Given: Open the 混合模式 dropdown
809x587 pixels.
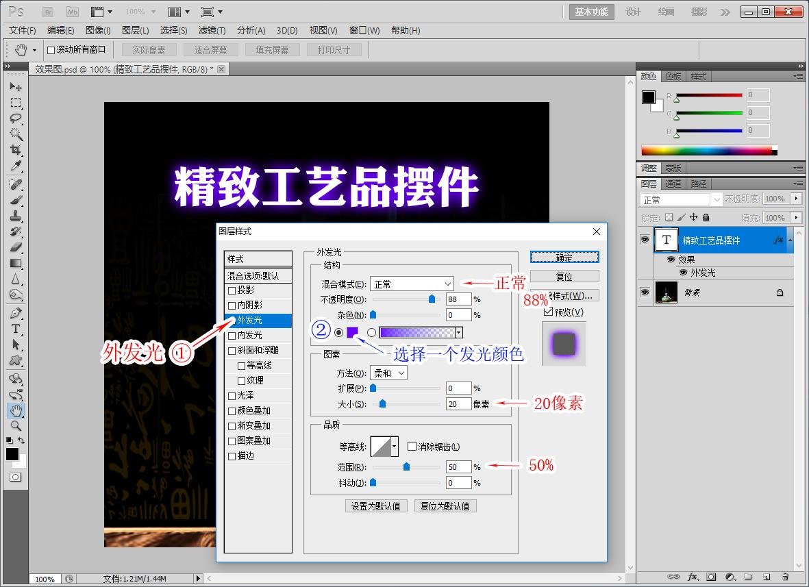Looking at the screenshot, I should tap(411, 284).
